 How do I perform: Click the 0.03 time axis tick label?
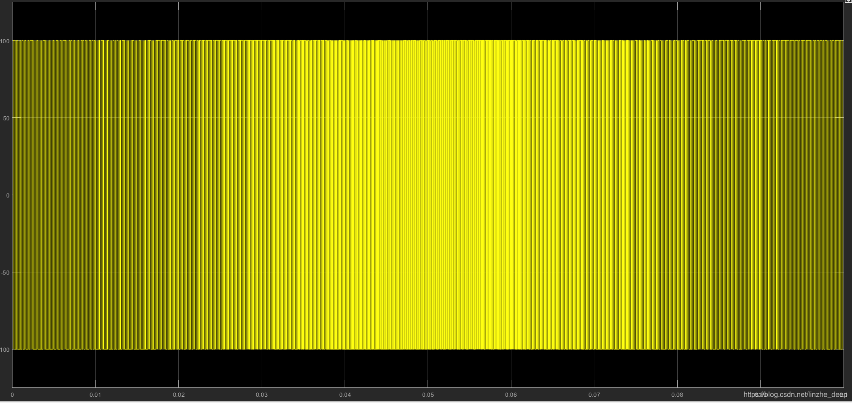pyautogui.click(x=262, y=395)
